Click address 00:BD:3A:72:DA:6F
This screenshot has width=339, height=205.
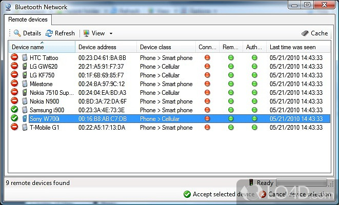(x=103, y=101)
